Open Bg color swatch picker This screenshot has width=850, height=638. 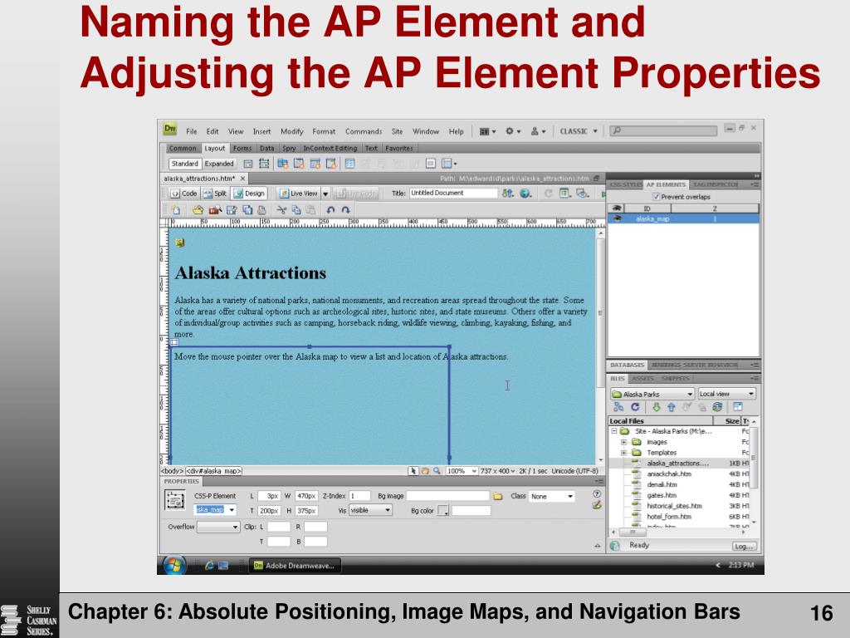[443, 511]
